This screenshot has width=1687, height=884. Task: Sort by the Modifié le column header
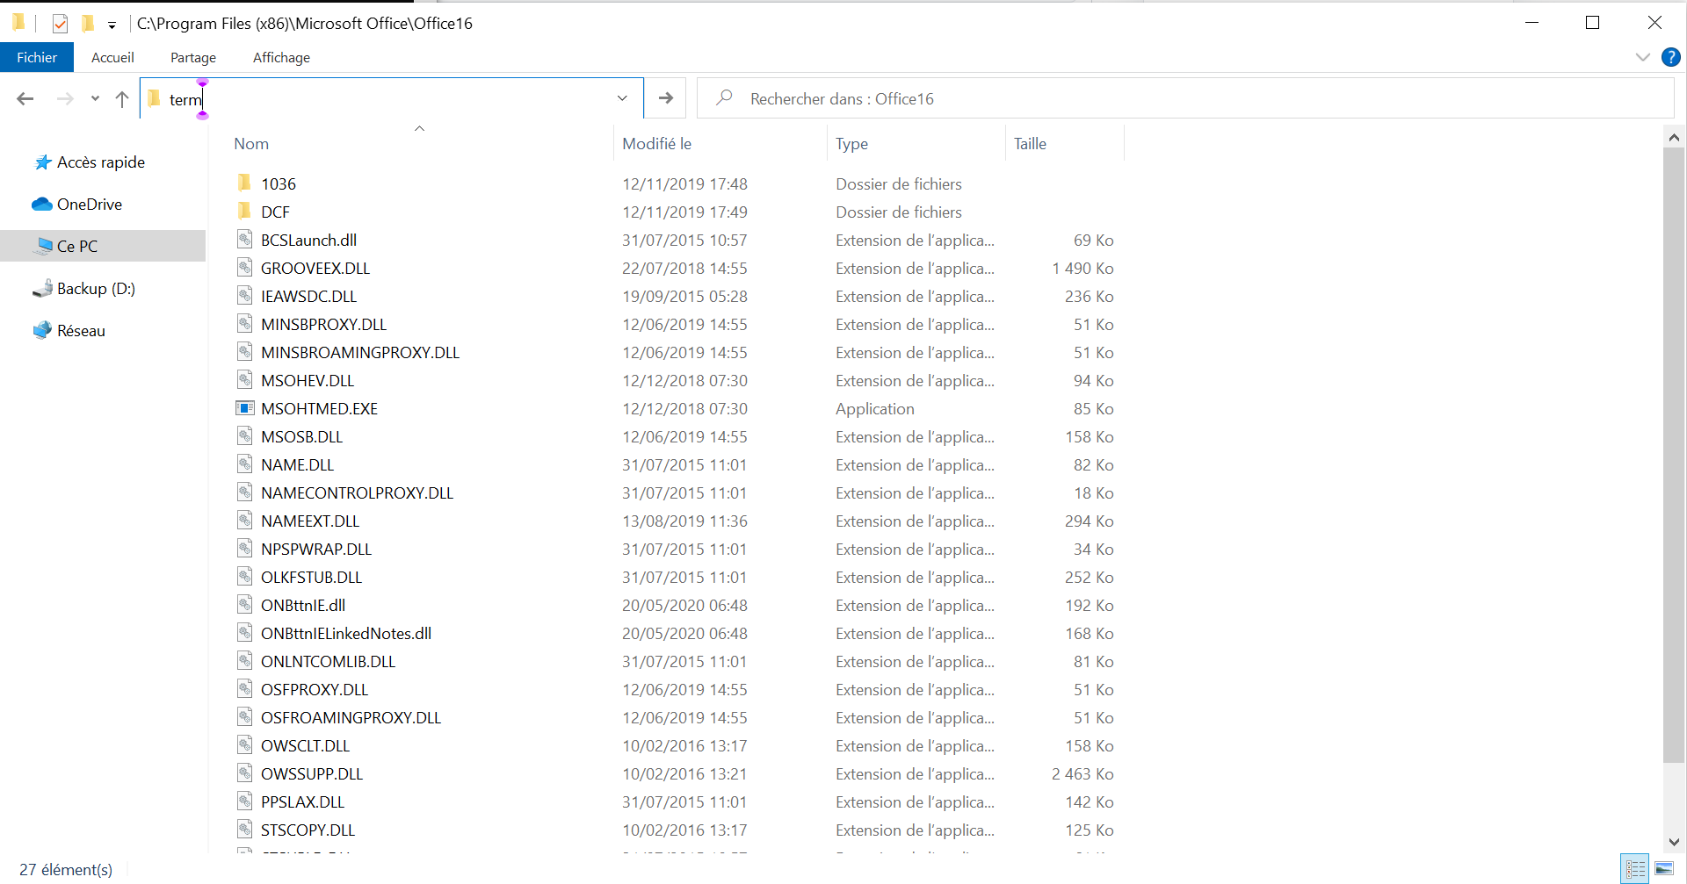[657, 144]
